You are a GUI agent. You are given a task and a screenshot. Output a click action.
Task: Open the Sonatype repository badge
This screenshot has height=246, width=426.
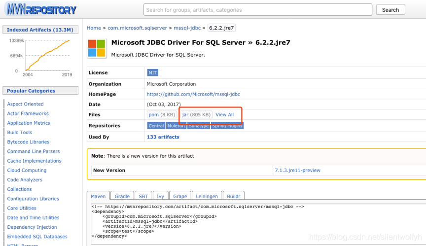click(x=199, y=126)
